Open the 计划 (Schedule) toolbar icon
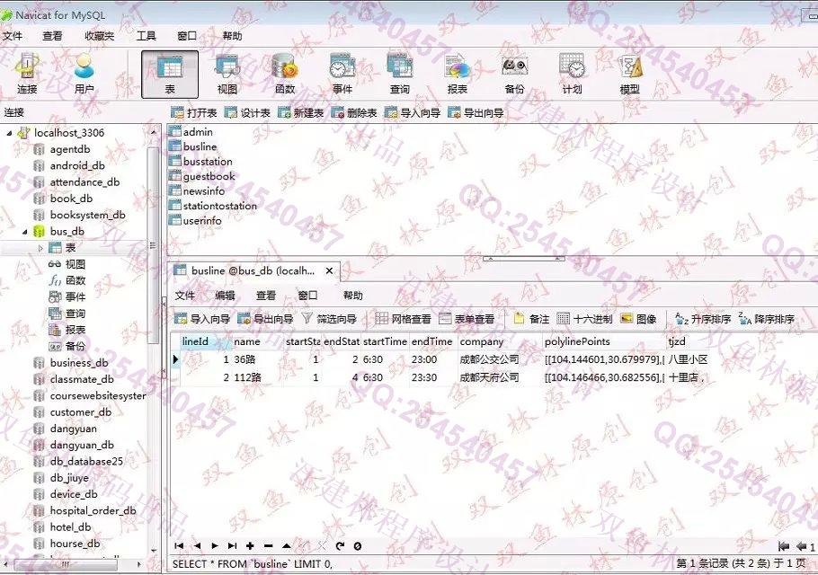Screen dimensions: 818x575 coord(572,74)
